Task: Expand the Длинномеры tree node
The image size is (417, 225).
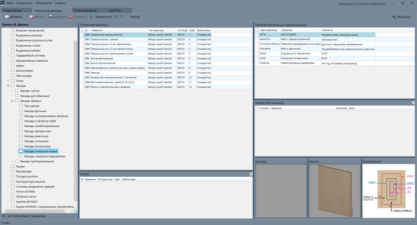Action: pyautogui.click(x=8, y=71)
